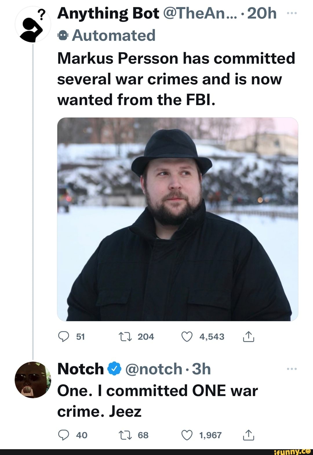Viewport: 313px width, 455px height.
Task: Click reply icon on Anything Bot tweet
Action: pyautogui.click(x=63, y=337)
